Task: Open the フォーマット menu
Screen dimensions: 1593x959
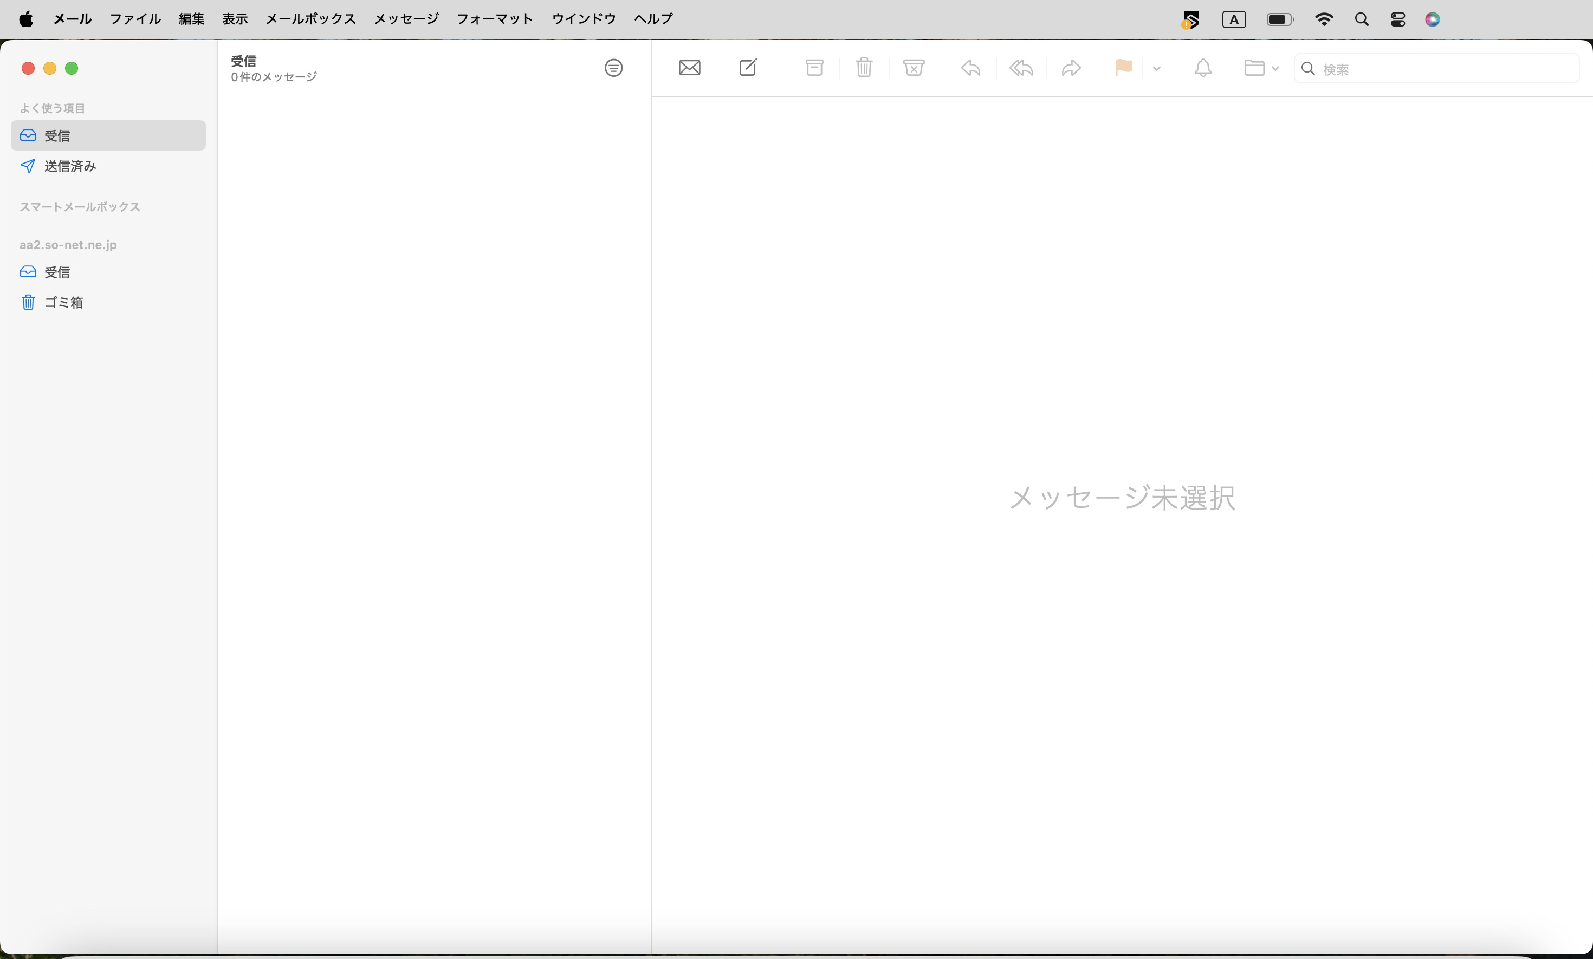Action: click(495, 19)
